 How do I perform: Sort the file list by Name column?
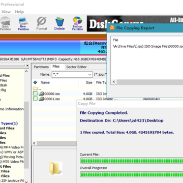coord(45,82)
